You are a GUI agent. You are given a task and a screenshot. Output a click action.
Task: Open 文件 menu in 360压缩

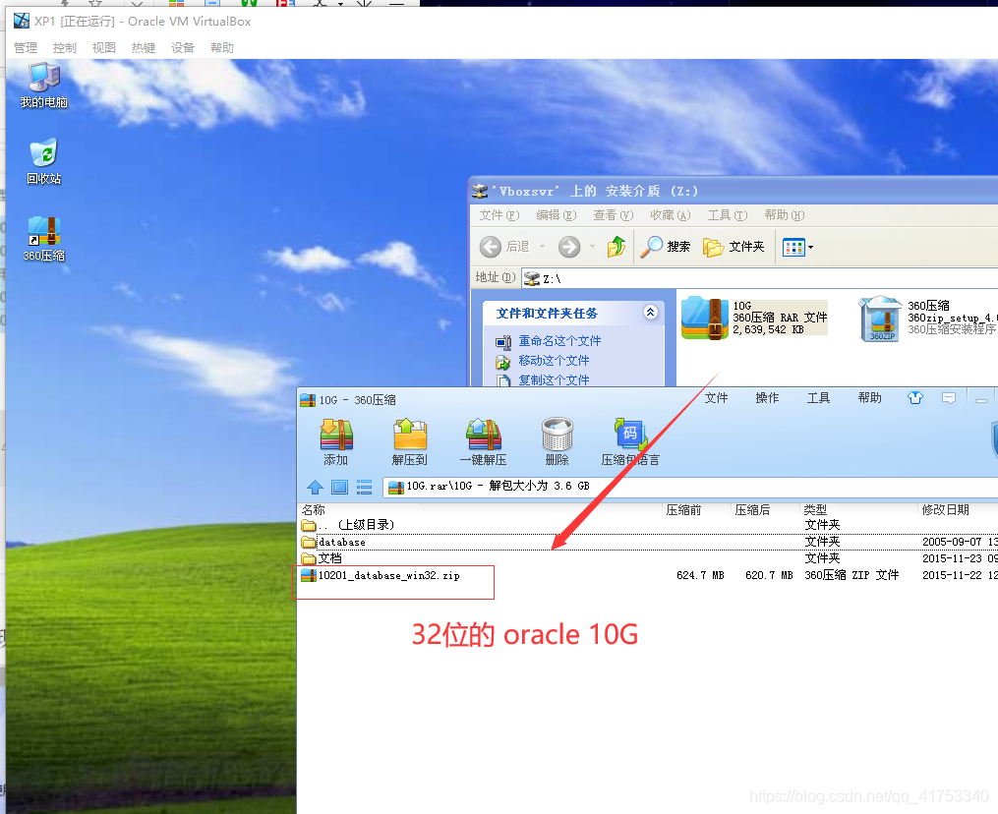[x=716, y=398]
